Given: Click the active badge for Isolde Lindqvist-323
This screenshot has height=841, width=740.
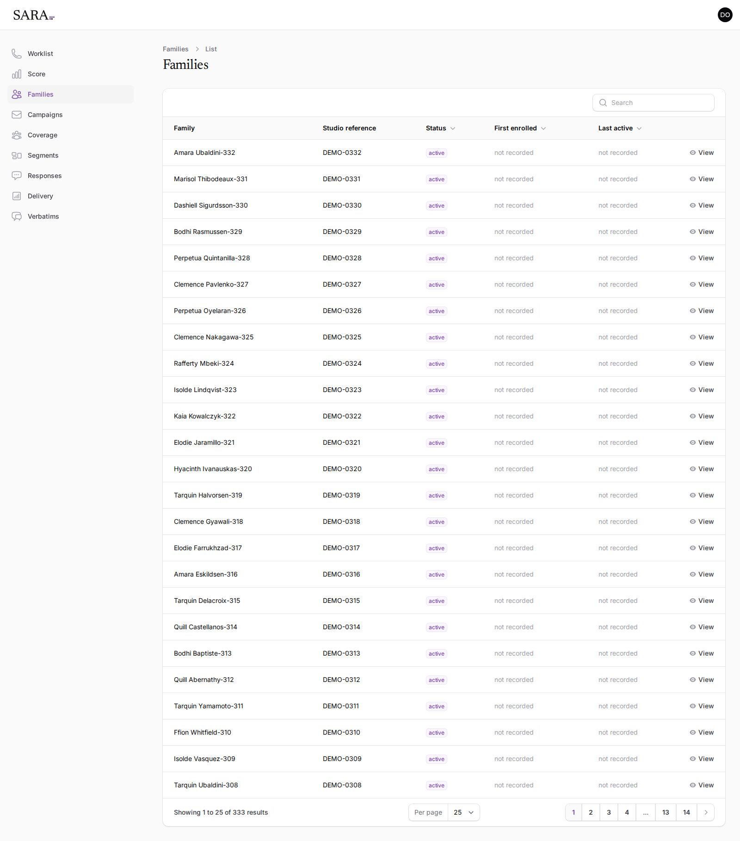Looking at the screenshot, I should [436, 390].
